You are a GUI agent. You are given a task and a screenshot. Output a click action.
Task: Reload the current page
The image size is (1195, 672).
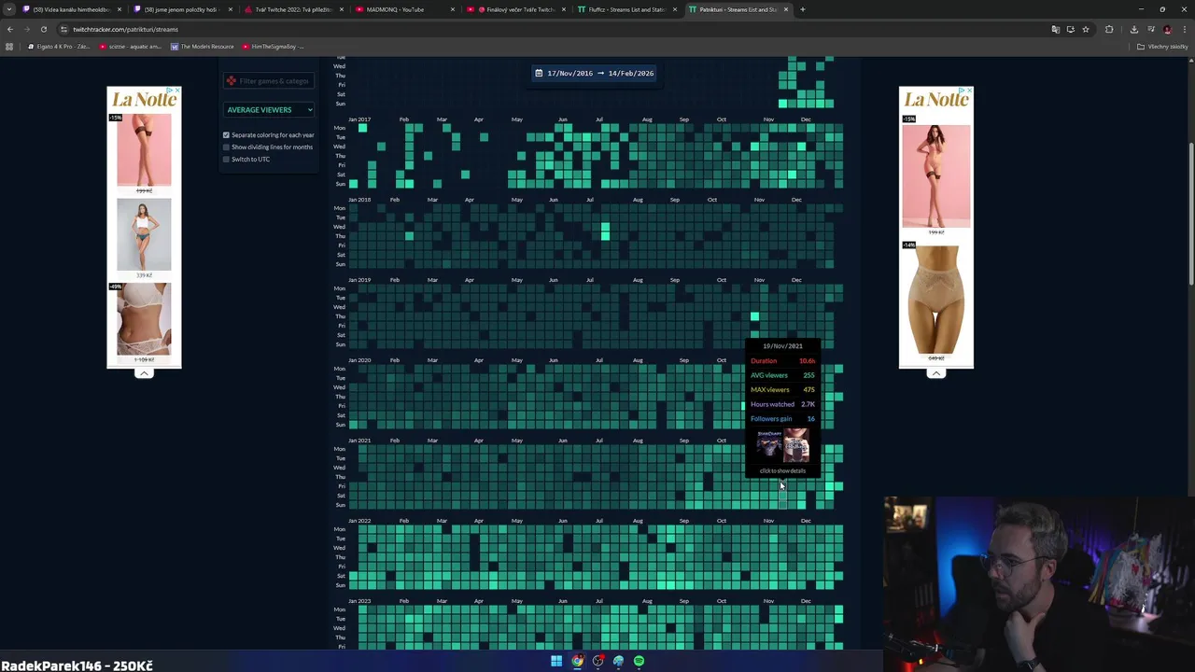tap(43, 29)
